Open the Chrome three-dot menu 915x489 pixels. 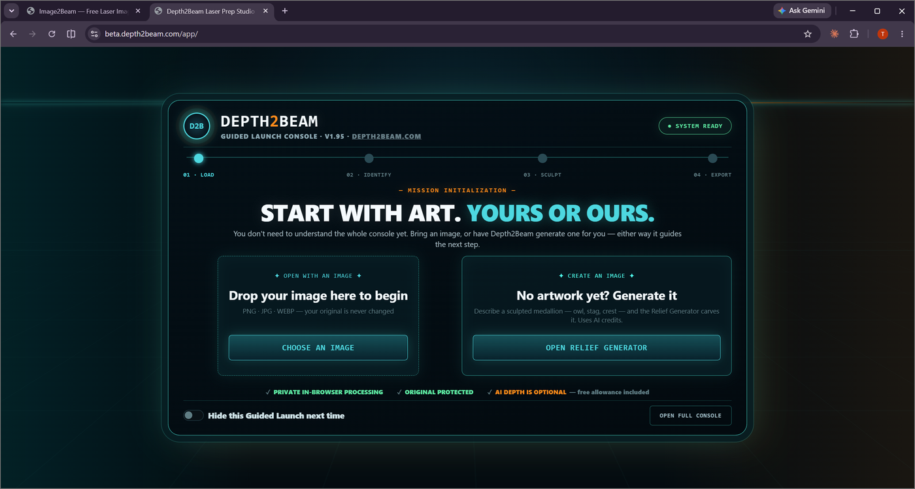point(903,34)
